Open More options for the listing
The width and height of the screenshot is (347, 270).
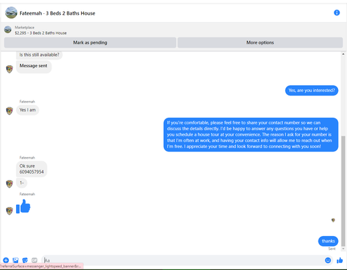tap(260, 42)
